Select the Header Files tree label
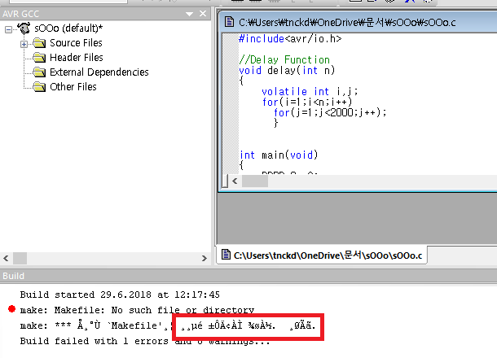Viewport: 497px width, 358px height. [x=76, y=58]
